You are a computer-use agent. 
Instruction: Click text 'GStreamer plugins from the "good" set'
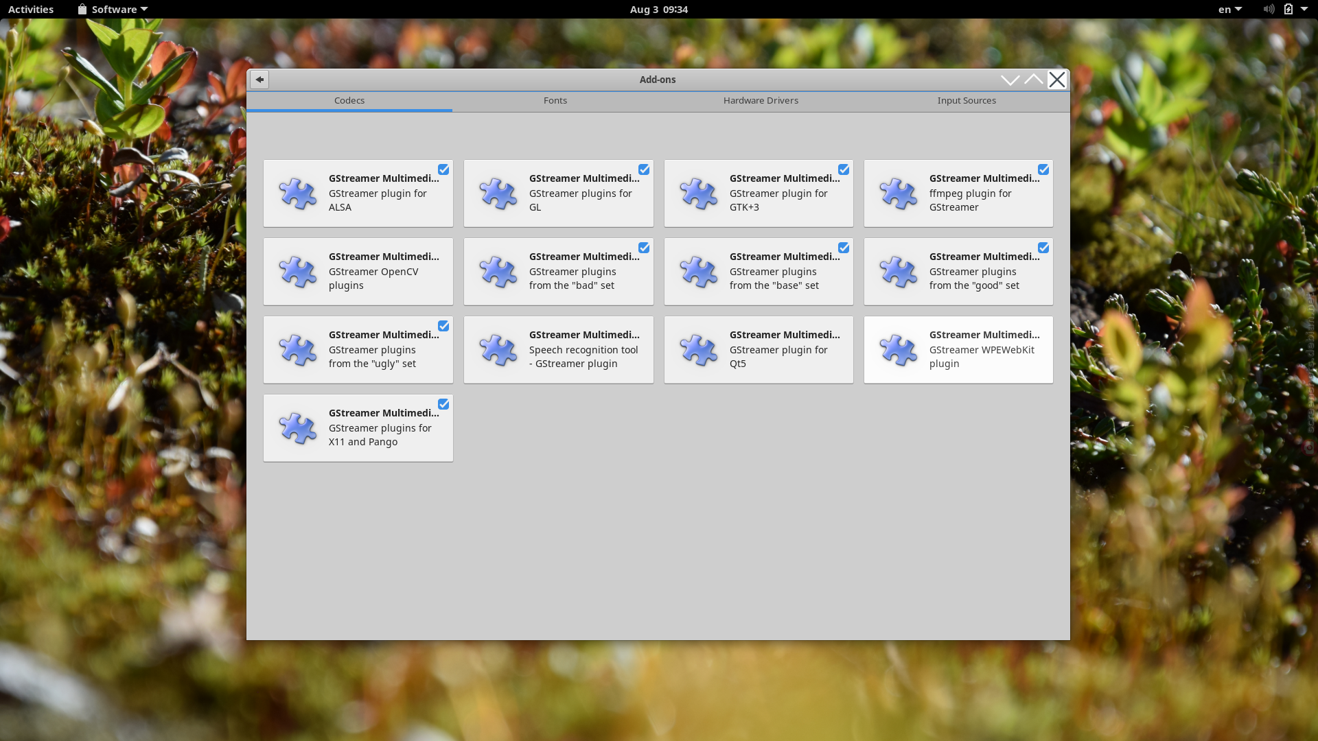pyautogui.click(x=974, y=279)
